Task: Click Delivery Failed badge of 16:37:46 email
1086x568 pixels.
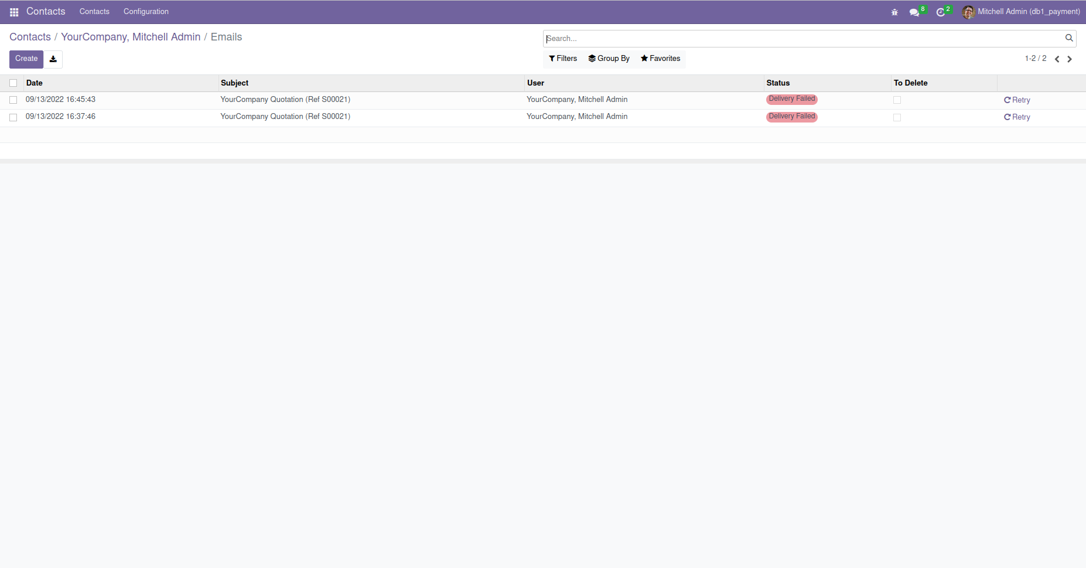Action: 792,117
